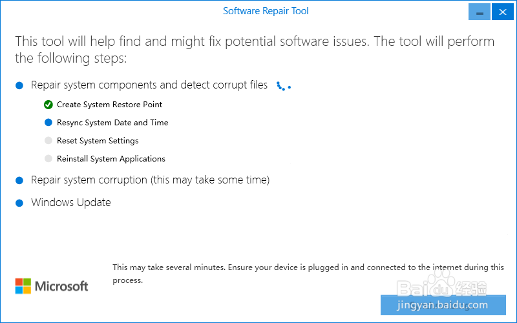Click bullet beside Repair system components
Screen dimensions: 517x323
pyautogui.click(x=19, y=85)
